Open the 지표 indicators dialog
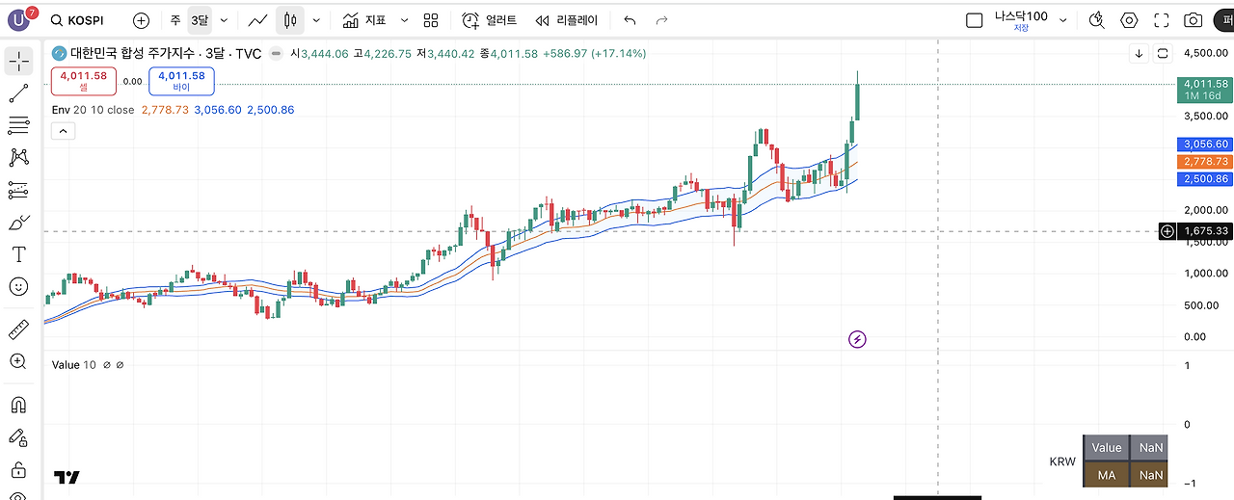 point(364,20)
